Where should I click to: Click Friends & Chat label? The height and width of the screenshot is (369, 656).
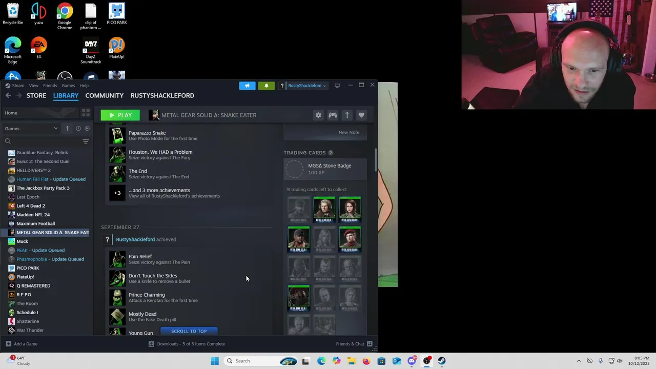pos(350,344)
